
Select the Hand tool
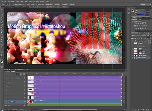2,55
